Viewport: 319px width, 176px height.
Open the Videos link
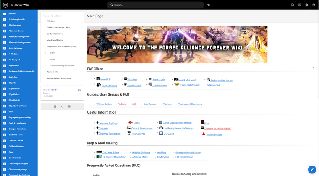(122, 104)
